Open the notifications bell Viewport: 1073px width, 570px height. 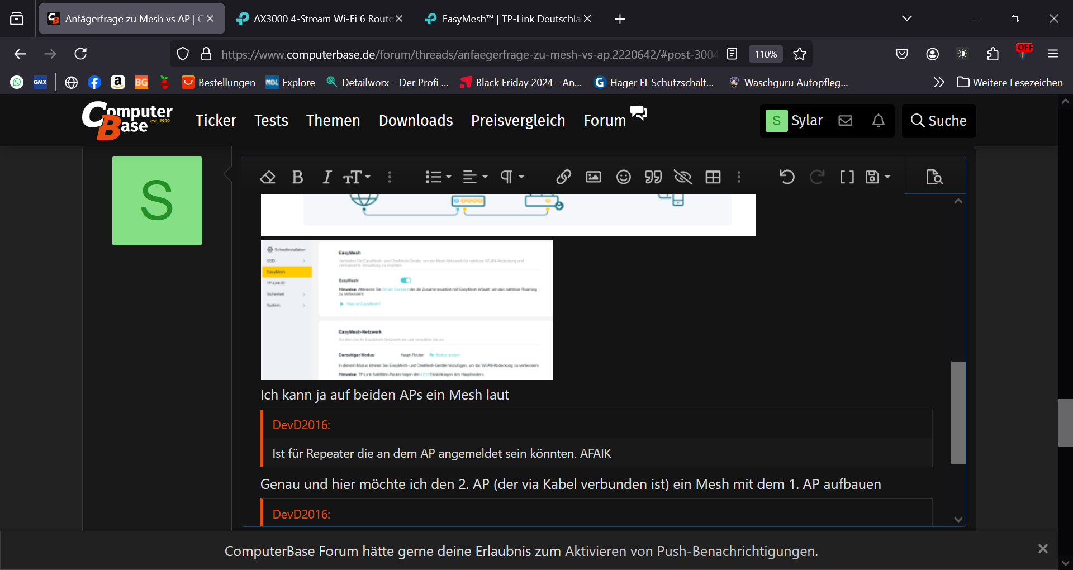878,120
